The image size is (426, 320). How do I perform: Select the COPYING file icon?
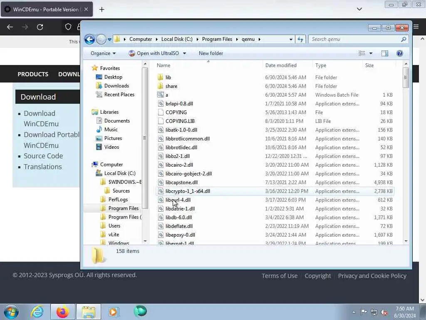(161, 112)
